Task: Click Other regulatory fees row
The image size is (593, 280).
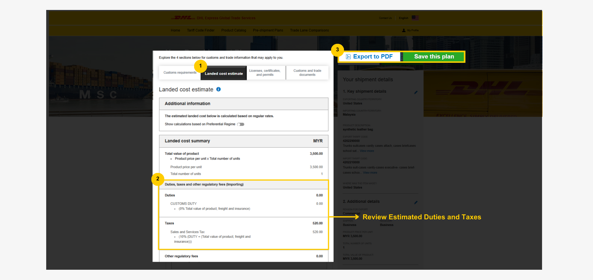Action: pyautogui.click(x=244, y=256)
